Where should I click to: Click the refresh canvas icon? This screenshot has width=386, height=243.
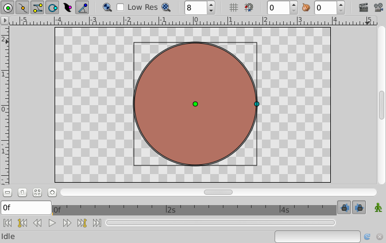(367, 237)
